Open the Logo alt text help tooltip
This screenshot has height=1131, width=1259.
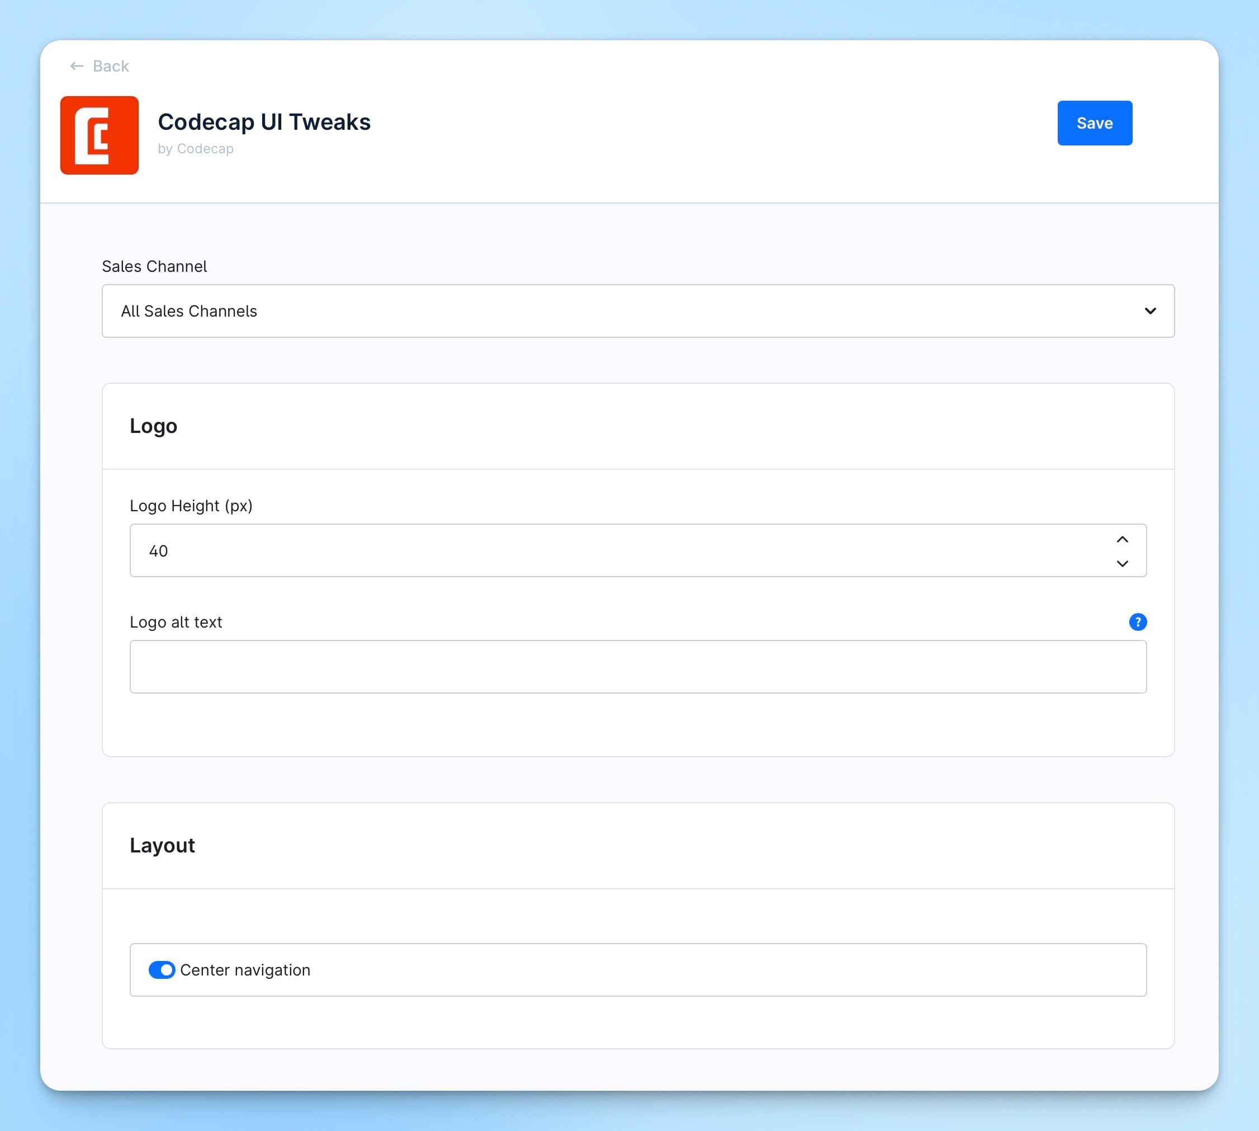1137,622
